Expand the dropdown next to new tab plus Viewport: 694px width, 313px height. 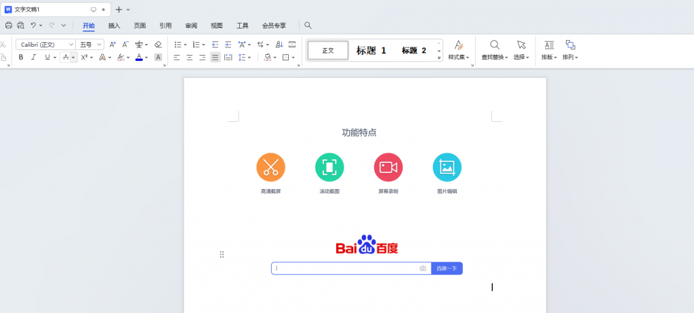(x=128, y=9)
